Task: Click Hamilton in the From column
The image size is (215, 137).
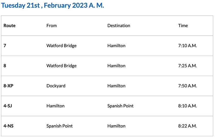Action: (x=55, y=106)
